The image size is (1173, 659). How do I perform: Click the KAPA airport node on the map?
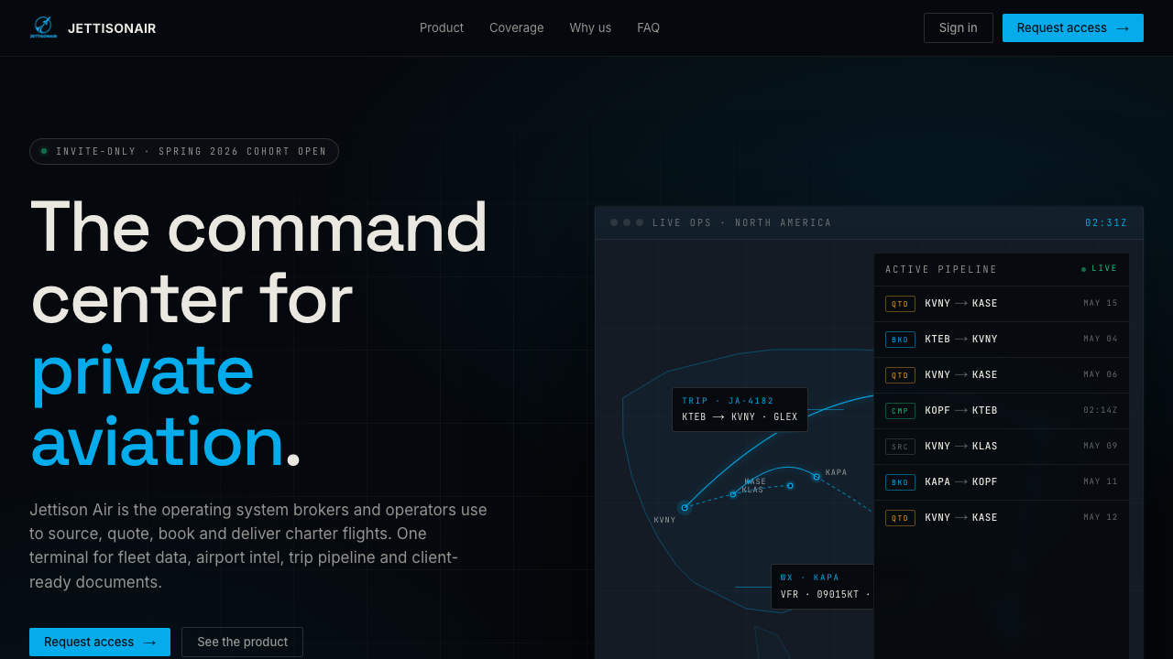coord(817,476)
